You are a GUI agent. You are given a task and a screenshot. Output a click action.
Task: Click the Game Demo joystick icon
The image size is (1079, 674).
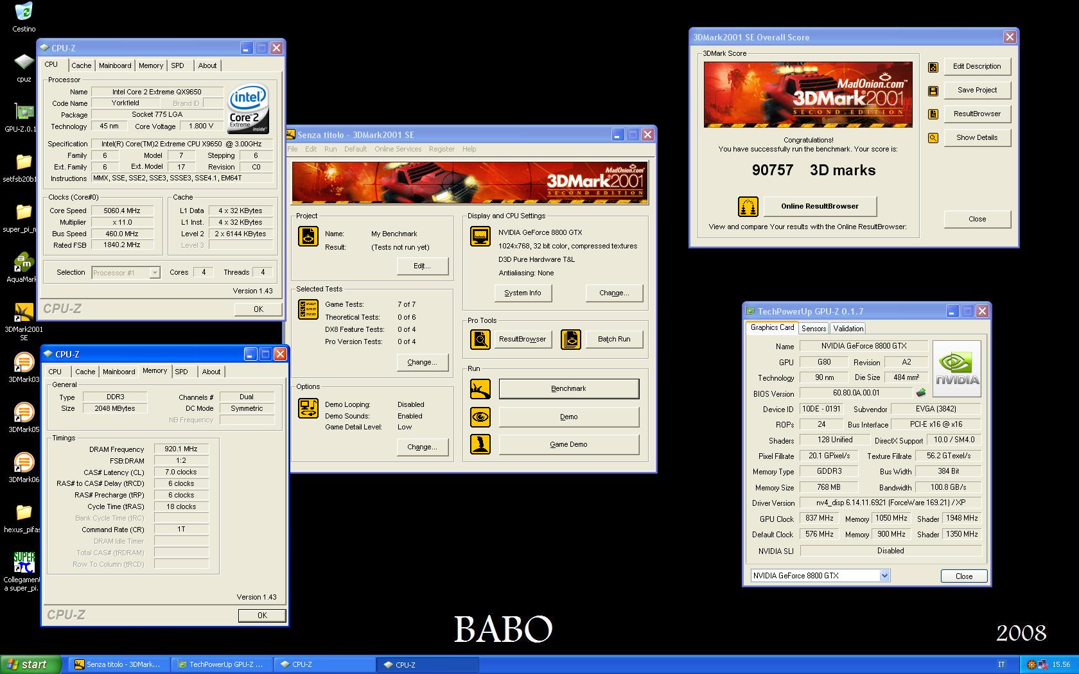pyautogui.click(x=480, y=444)
